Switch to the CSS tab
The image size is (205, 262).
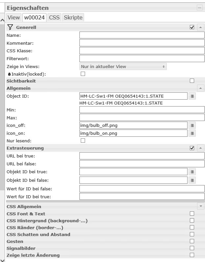tap(54, 17)
